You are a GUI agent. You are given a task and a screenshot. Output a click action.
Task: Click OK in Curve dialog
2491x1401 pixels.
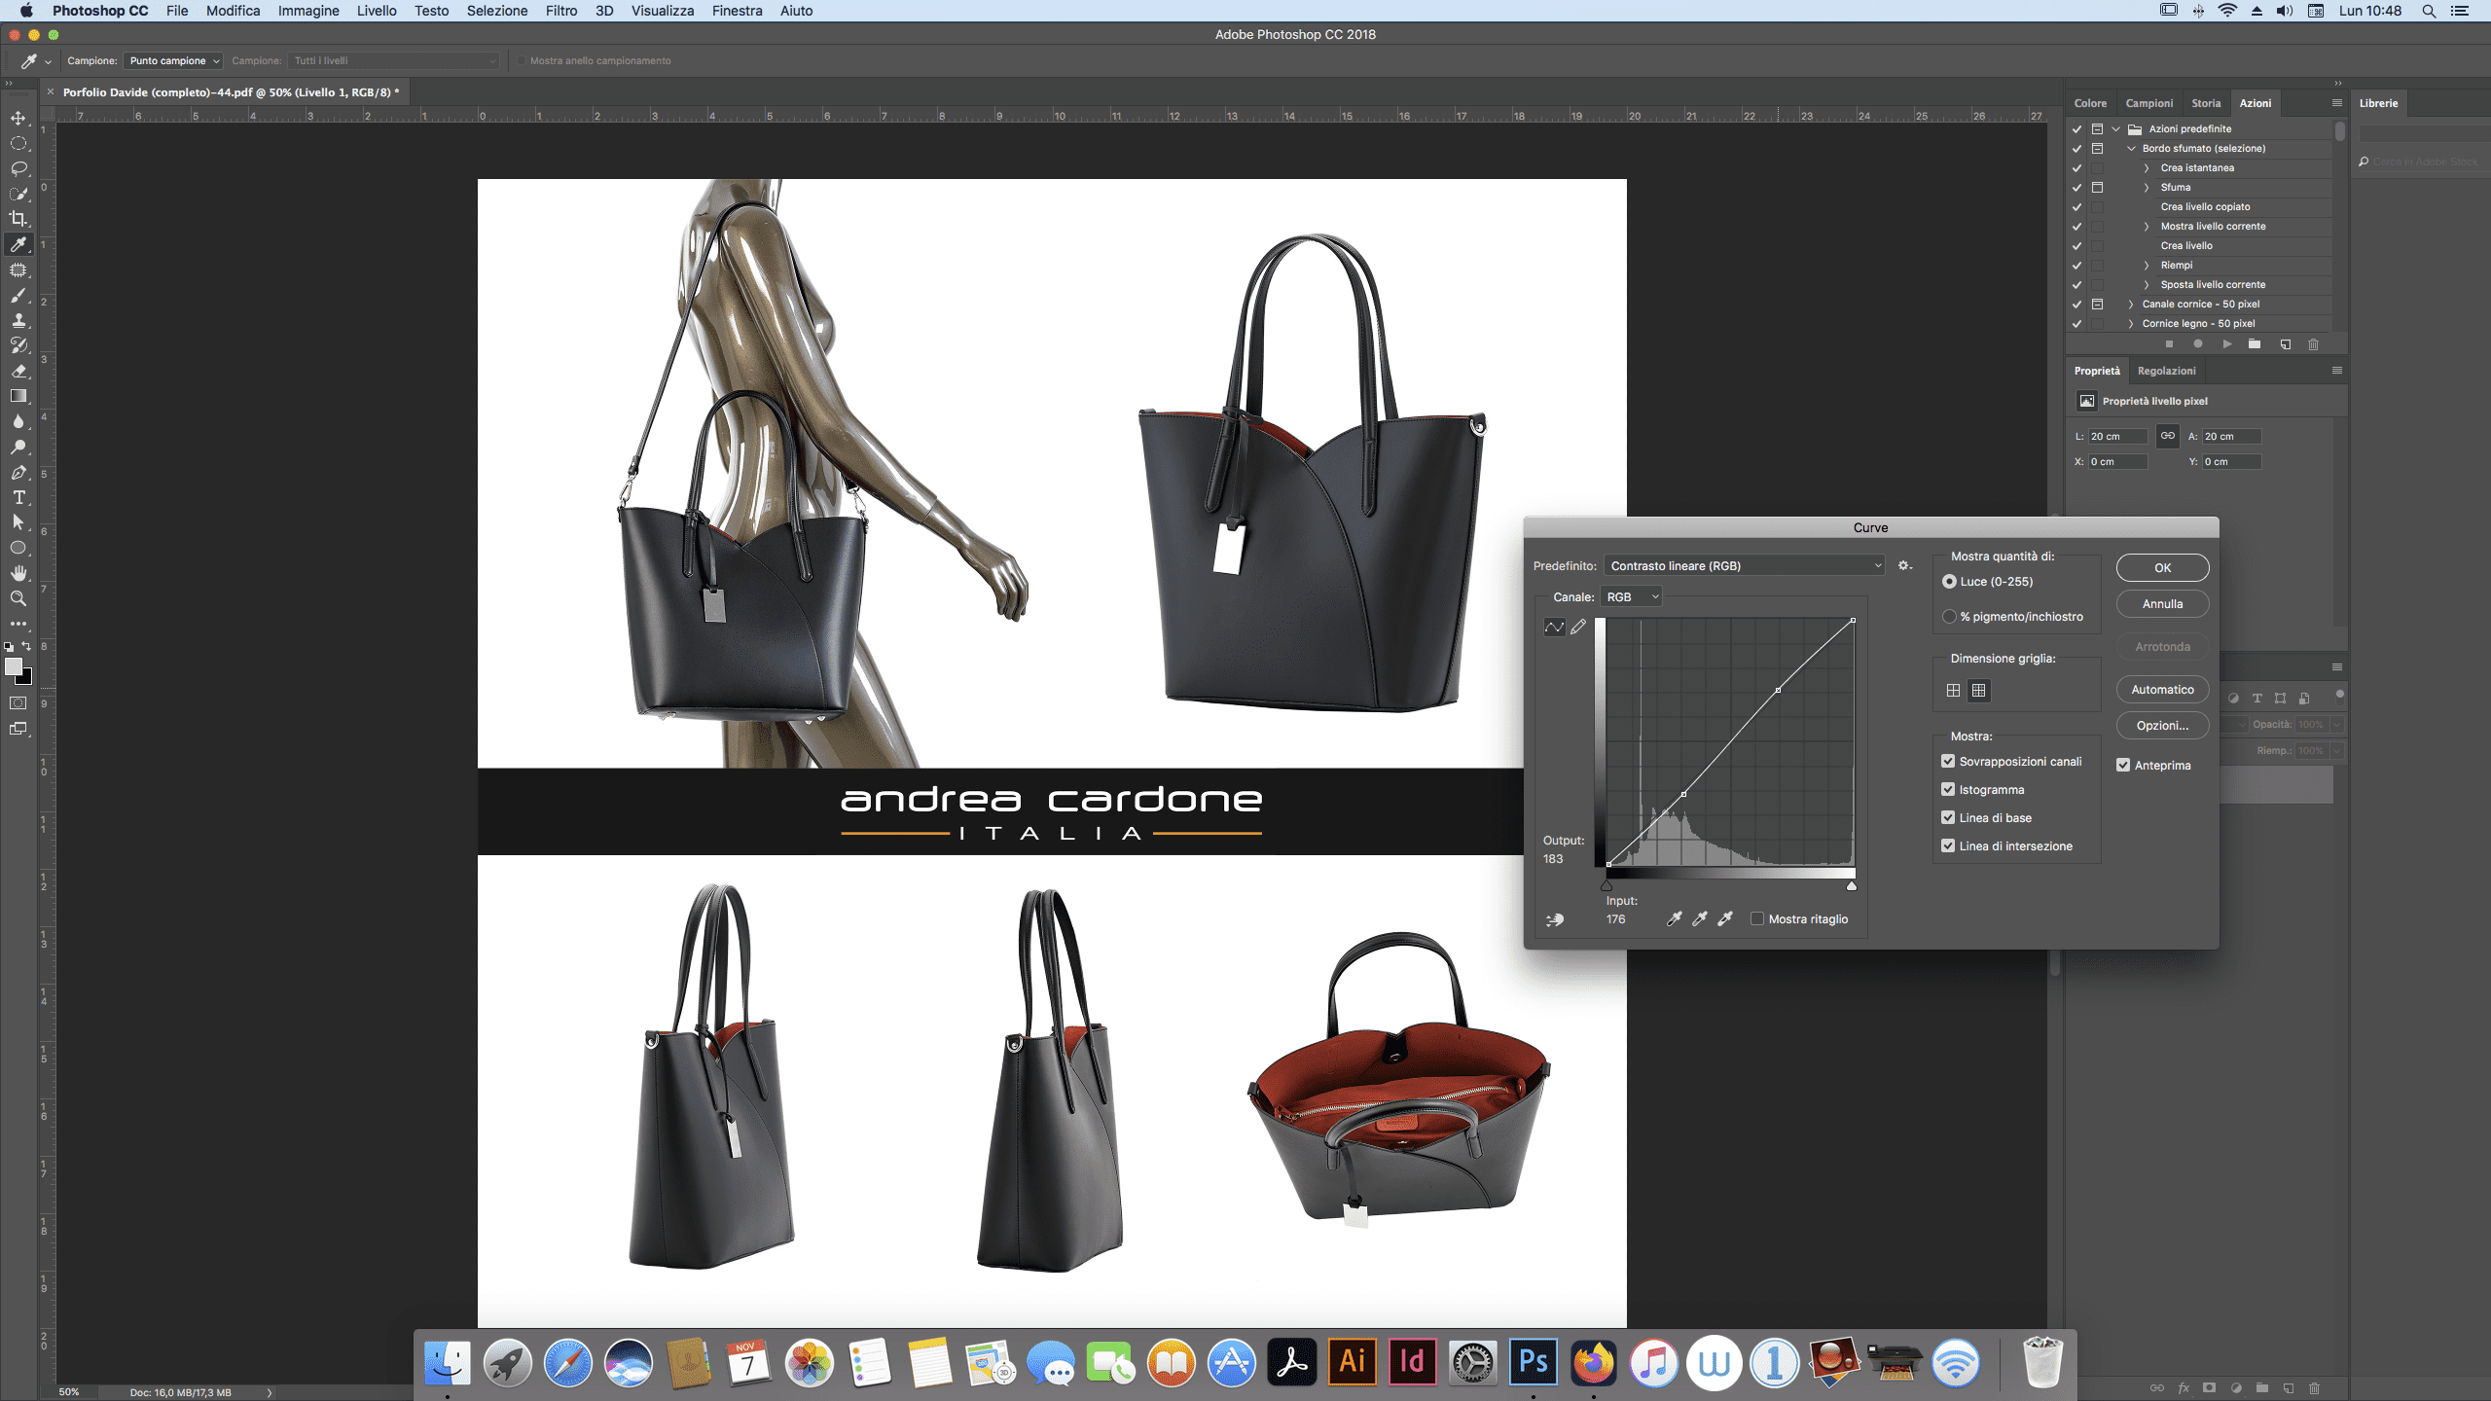click(x=2162, y=567)
